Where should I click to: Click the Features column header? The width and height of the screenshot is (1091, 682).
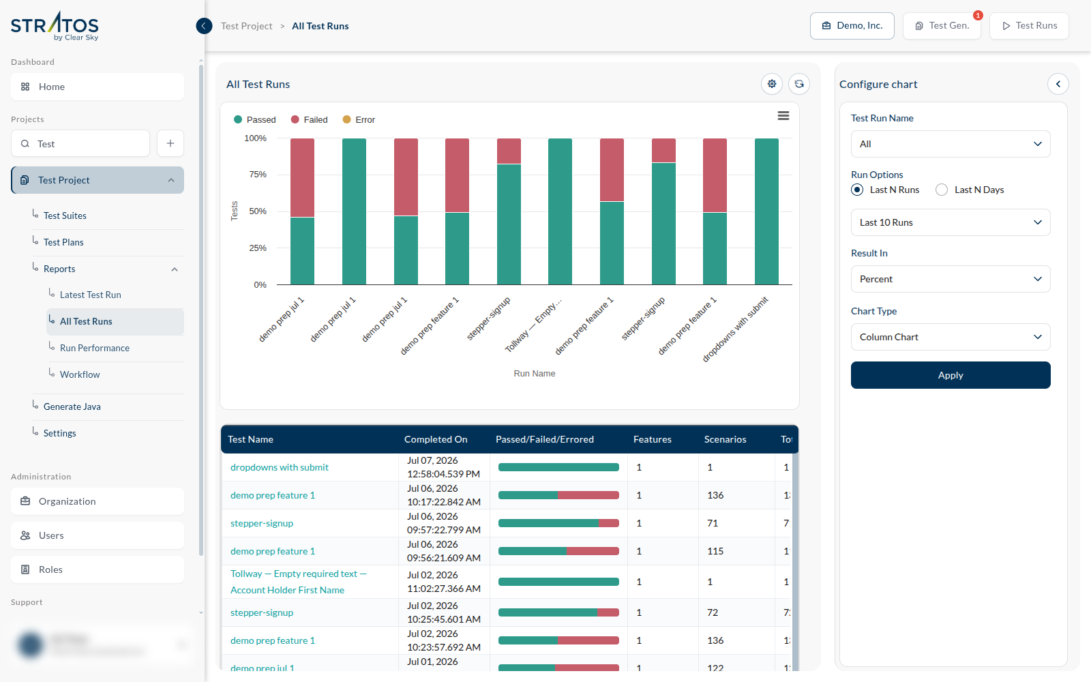[x=653, y=439]
